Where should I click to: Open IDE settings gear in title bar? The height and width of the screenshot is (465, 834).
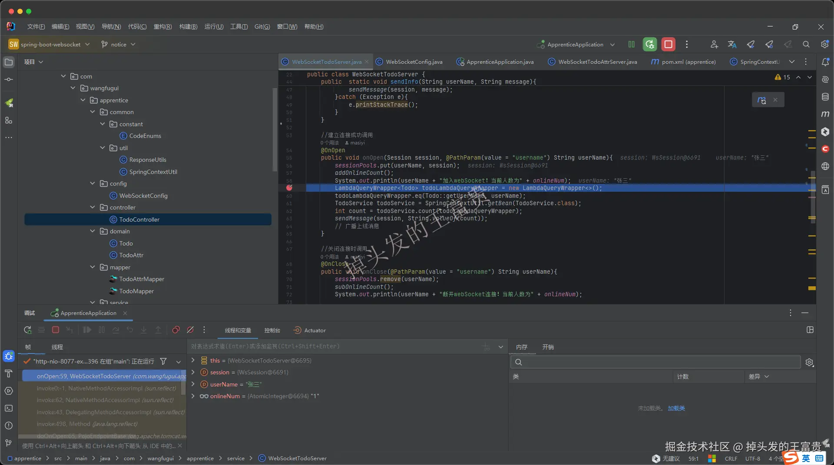(x=824, y=44)
